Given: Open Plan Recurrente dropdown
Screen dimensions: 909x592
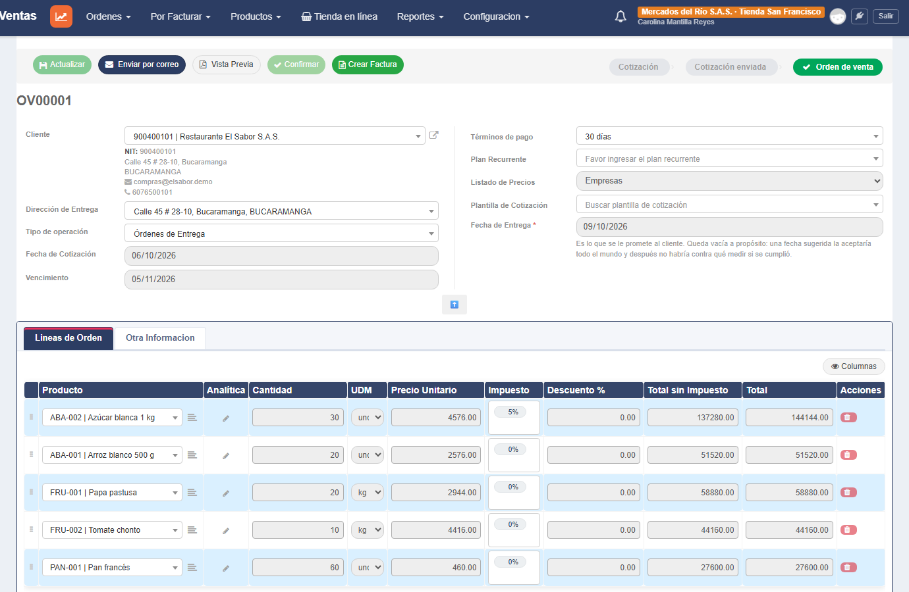Looking at the screenshot, I should coord(729,159).
